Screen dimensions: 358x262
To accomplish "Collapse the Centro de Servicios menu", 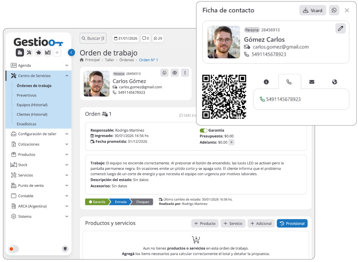I will [39, 76].
